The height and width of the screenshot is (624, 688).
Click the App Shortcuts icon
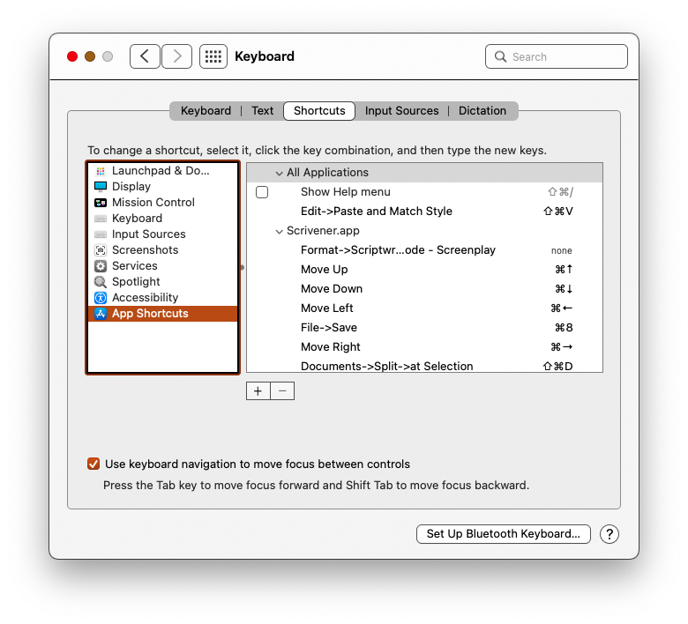[x=101, y=314]
